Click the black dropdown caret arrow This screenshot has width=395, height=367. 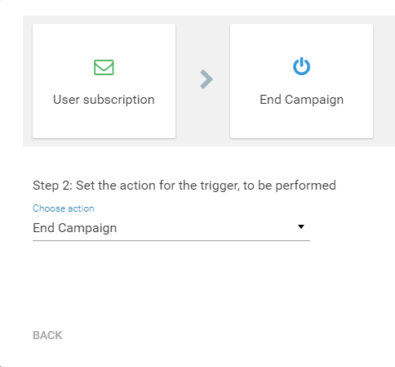pyautogui.click(x=301, y=226)
